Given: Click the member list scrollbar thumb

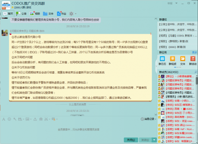Looking at the screenshot, I should click(197, 81).
